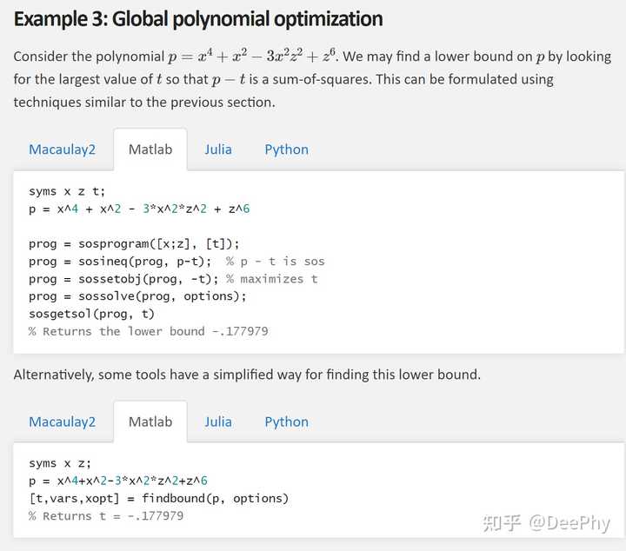The image size is (626, 551).
Task: Select the Matlab tab above the findbound code
Action: pyautogui.click(x=150, y=422)
